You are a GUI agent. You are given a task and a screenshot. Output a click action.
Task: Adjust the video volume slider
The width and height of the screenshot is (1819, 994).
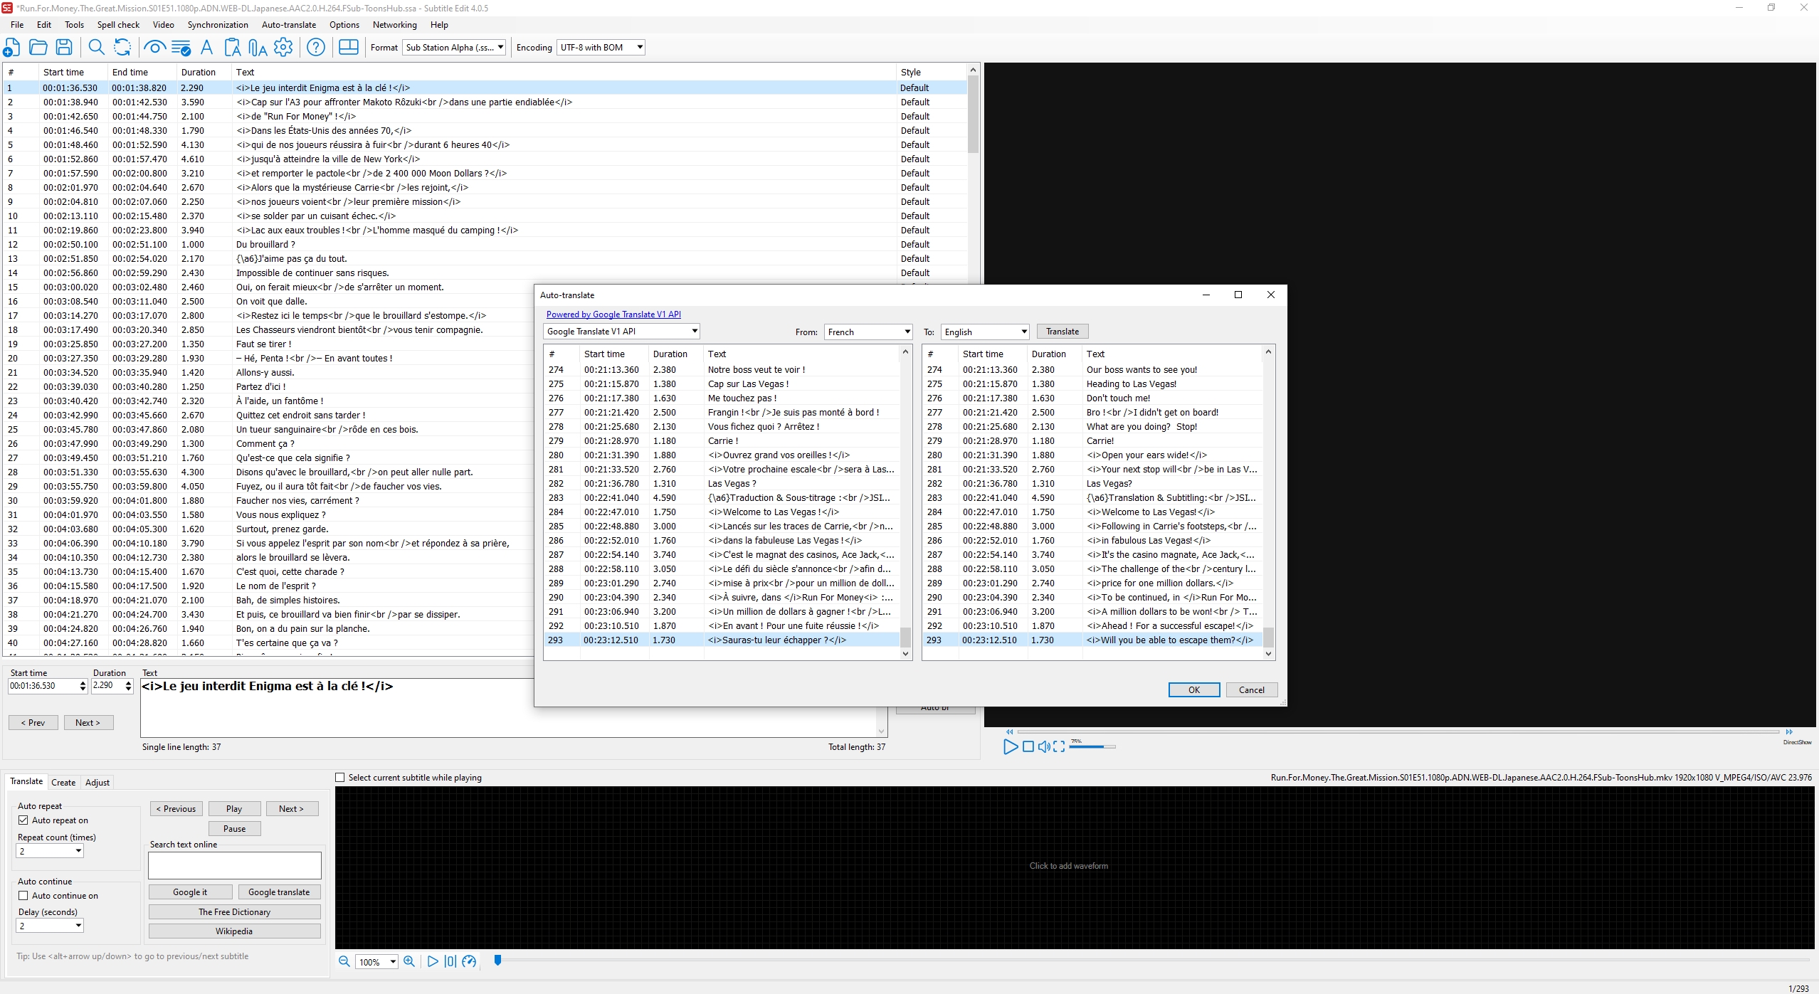1092,746
